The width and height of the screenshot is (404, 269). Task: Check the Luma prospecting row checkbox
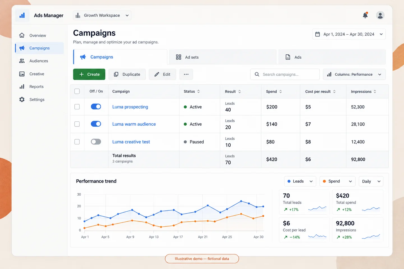pos(77,107)
